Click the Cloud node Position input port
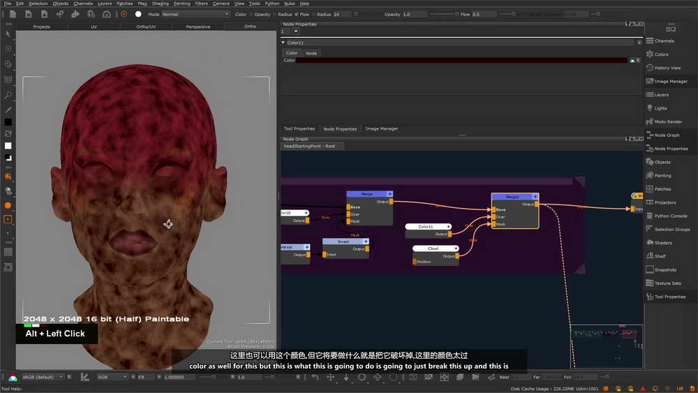The height and width of the screenshot is (393, 698). (x=415, y=262)
